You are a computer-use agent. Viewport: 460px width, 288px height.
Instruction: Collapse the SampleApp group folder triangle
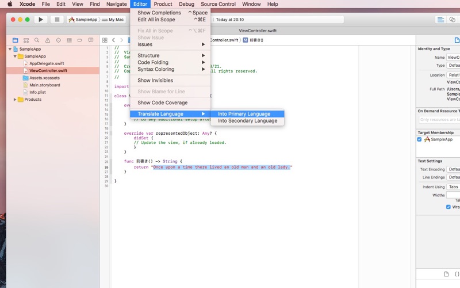[15, 56]
